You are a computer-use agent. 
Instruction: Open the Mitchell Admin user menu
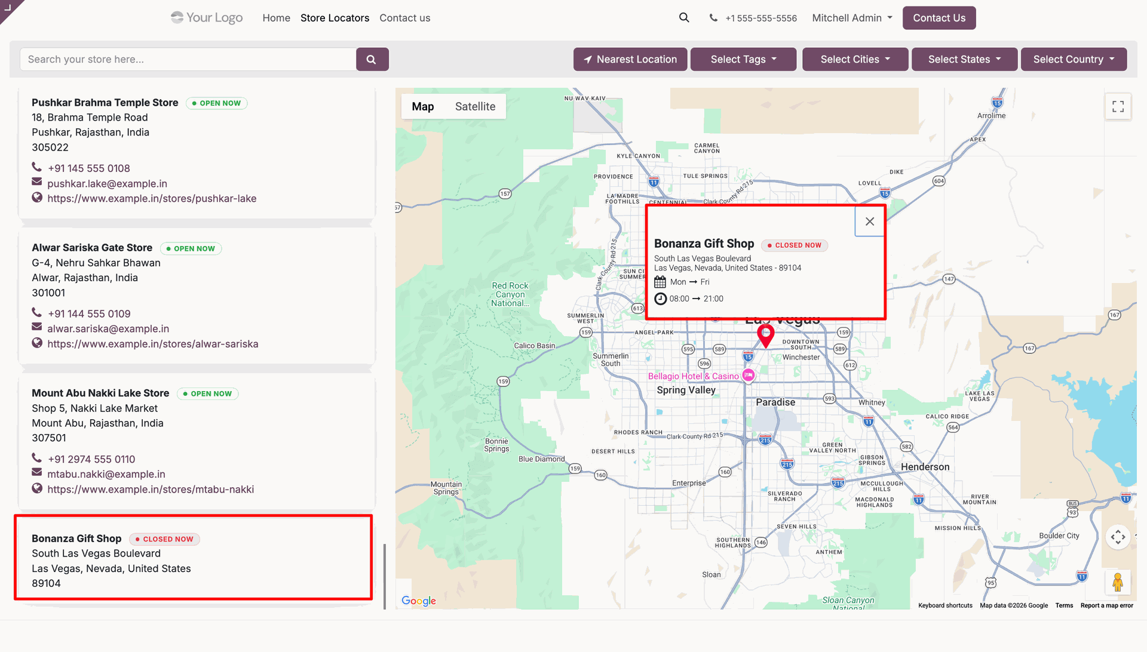852,18
